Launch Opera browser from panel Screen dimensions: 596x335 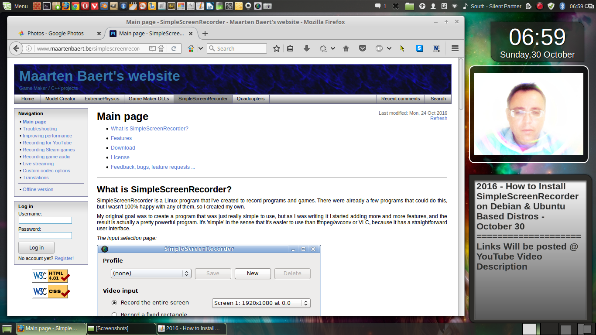point(85,6)
